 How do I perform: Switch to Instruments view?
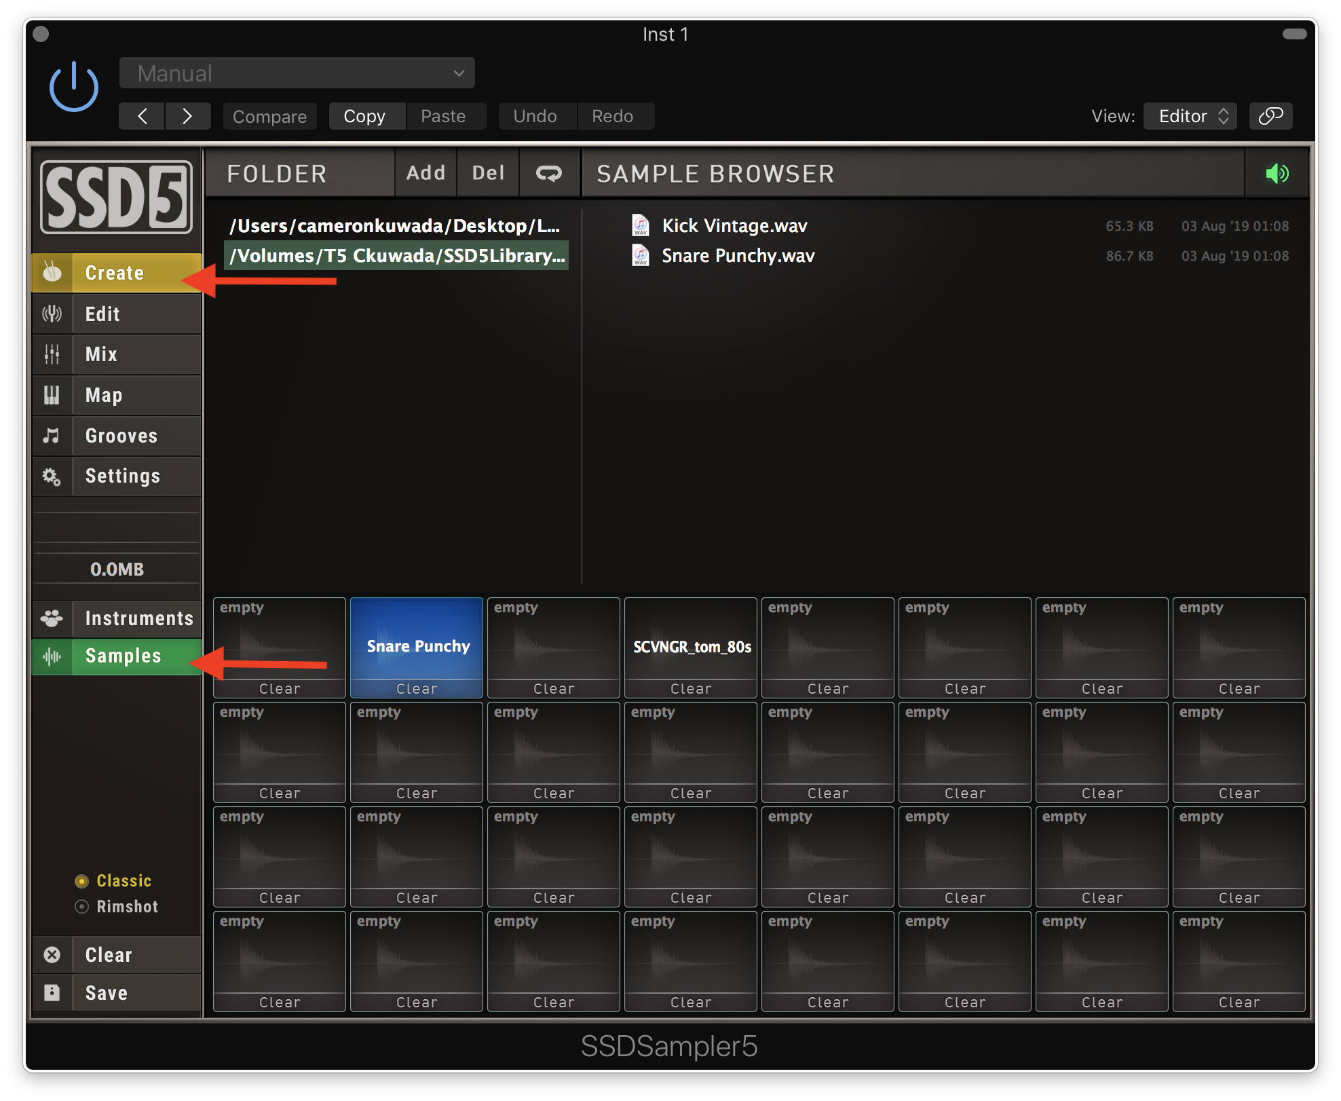click(117, 618)
